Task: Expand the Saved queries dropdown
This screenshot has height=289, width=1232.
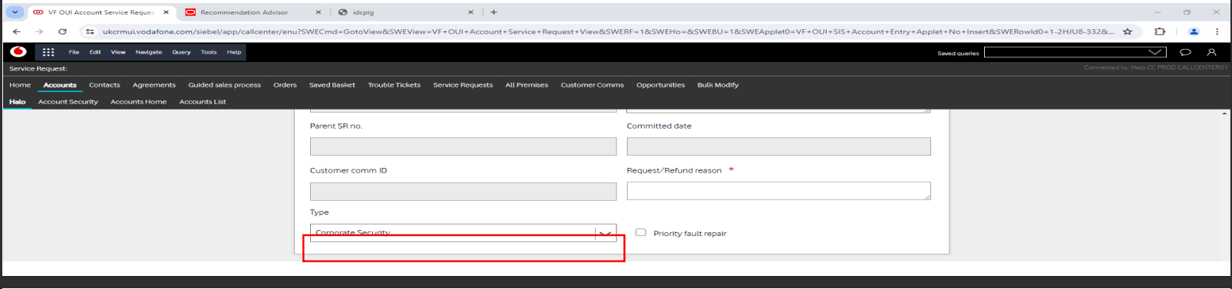Action: [1154, 52]
